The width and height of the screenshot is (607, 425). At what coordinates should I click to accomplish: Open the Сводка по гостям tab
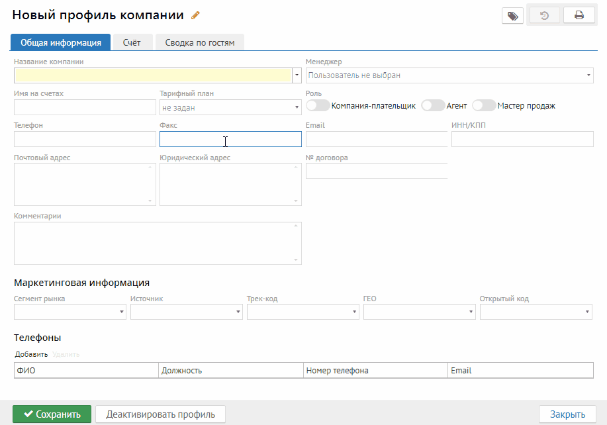point(200,42)
